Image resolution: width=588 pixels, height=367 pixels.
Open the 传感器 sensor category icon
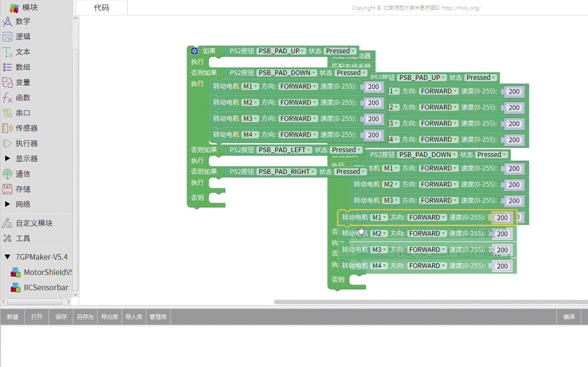[x=7, y=128]
